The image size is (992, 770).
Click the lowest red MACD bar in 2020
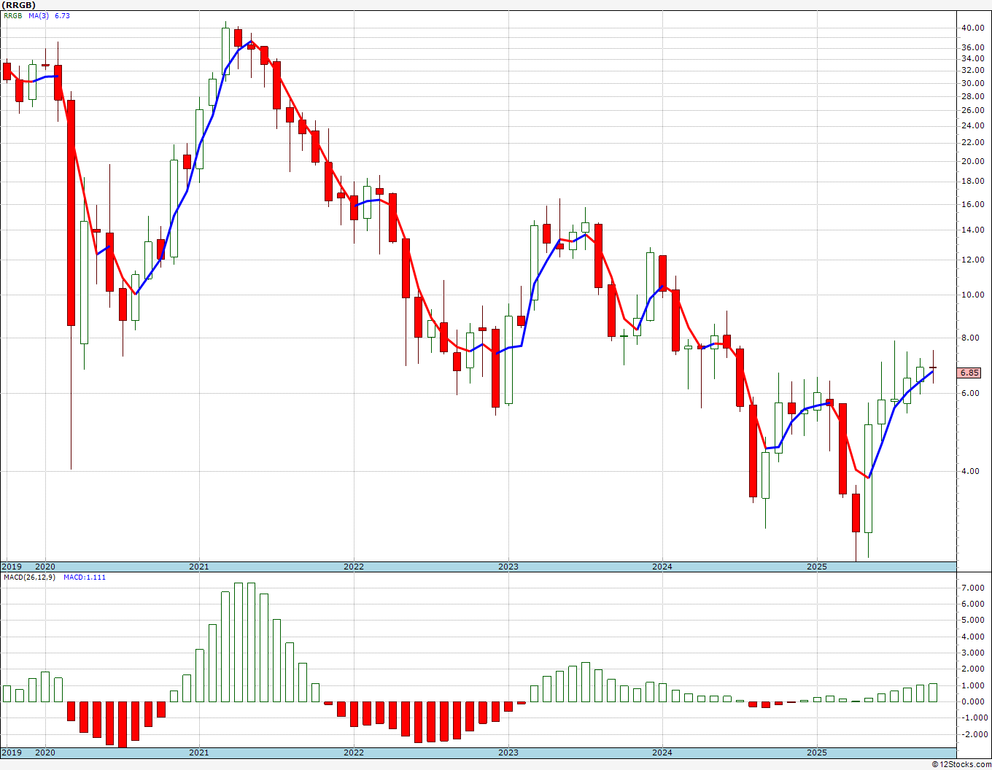[123, 724]
